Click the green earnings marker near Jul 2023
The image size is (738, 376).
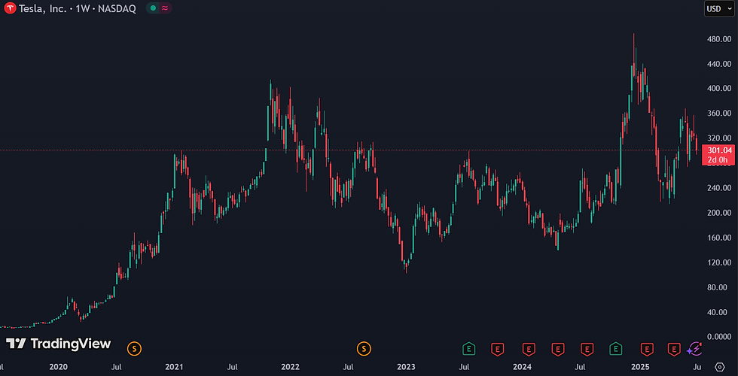[x=468, y=349]
